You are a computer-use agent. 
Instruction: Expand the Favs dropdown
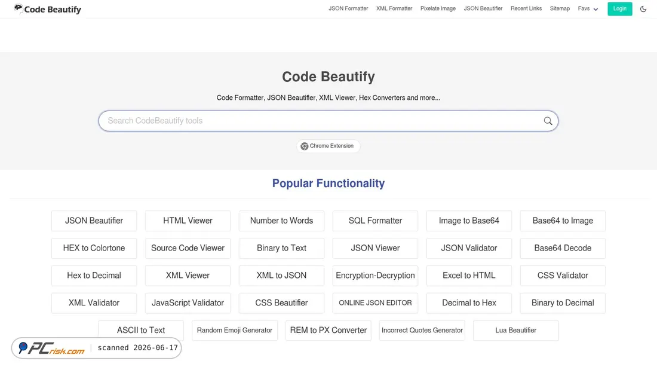tap(588, 9)
